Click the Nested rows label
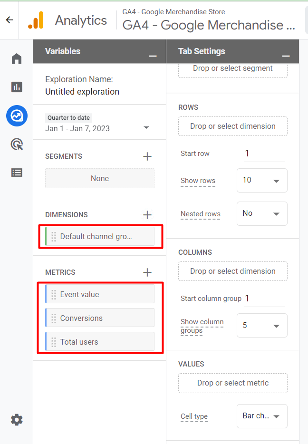This screenshot has width=308, height=444. click(201, 214)
